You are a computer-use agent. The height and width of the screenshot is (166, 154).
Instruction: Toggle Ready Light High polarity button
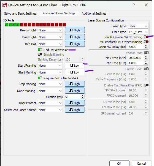[75, 30]
